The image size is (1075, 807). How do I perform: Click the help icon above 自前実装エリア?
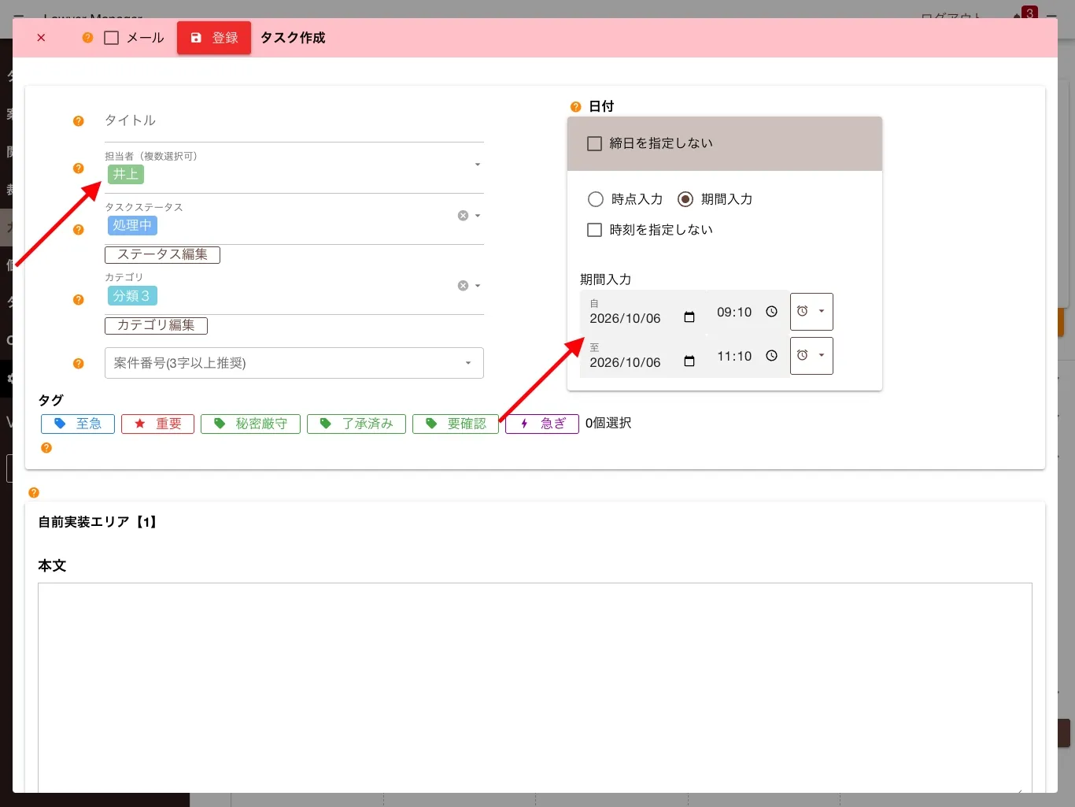[x=34, y=493]
